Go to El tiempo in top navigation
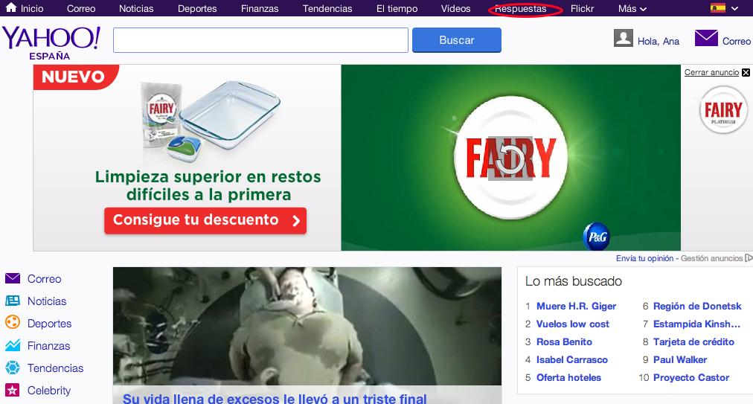The image size is (753, 404). [397, 9]
